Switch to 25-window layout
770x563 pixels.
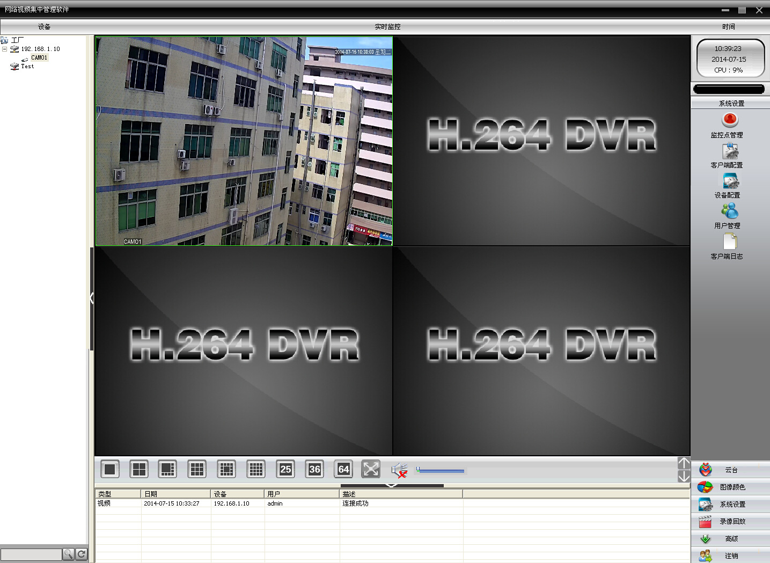(x=285, y=470)
